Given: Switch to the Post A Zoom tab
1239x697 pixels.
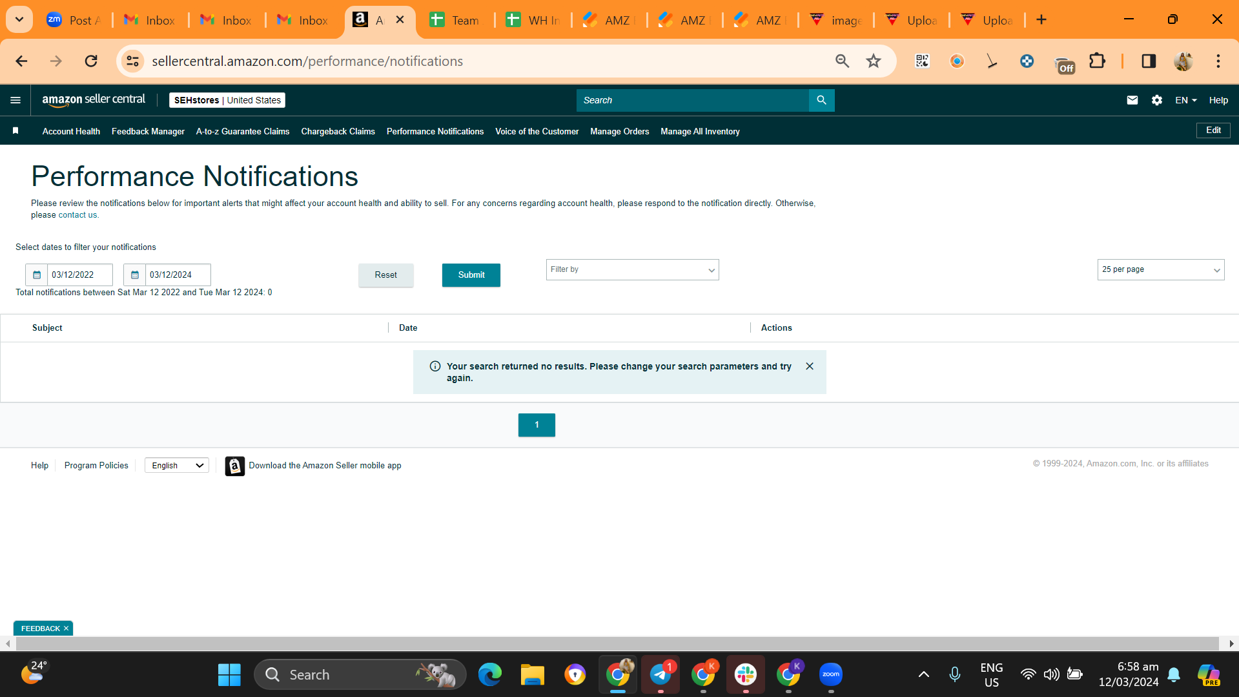Looking at the screenshot, I should click(74, 20).
